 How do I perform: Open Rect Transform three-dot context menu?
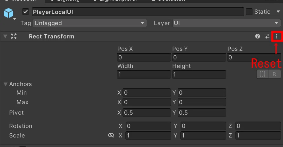pyautogui.click(x=277, y=36)
